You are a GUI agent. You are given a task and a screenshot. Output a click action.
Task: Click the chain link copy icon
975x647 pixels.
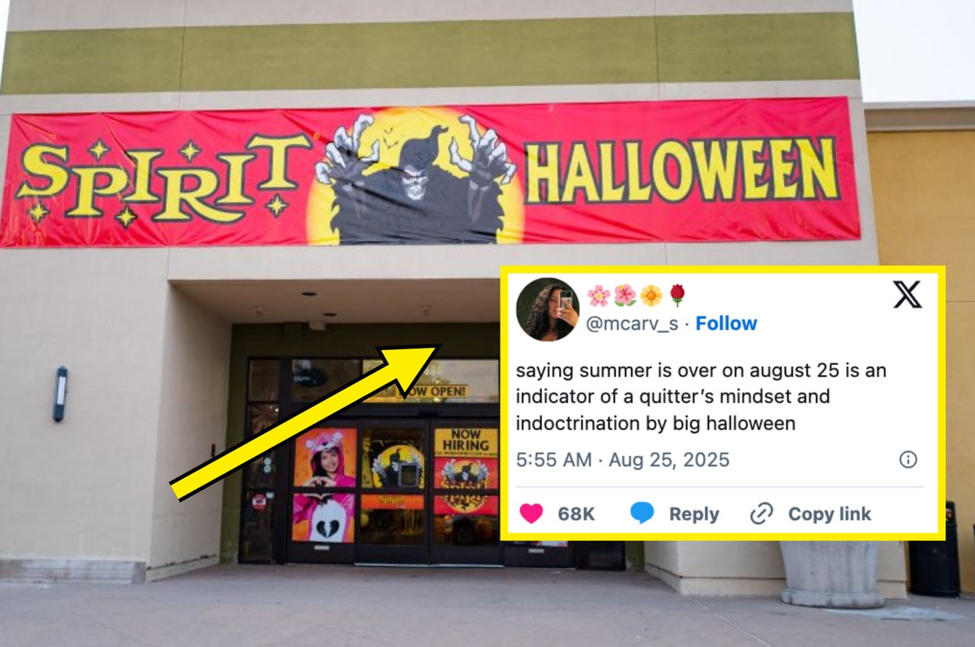[761, 514]
